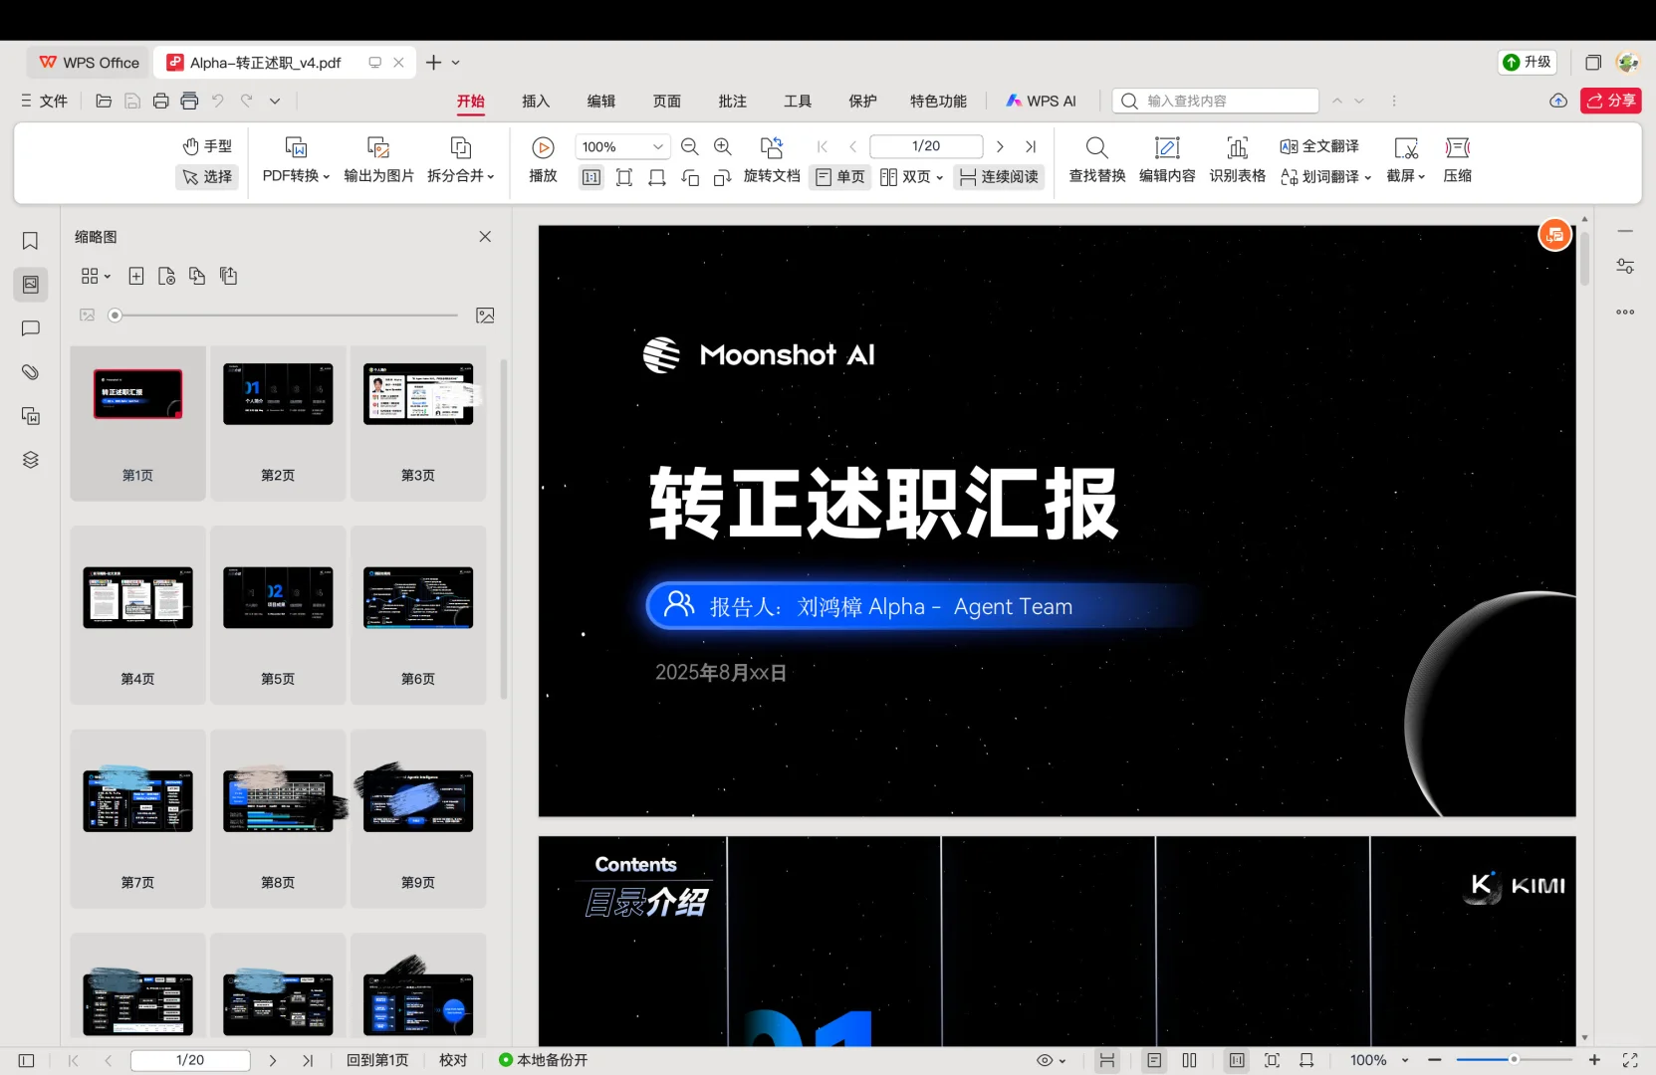Select the 第6页 thumbnail
The height and width of the screenshot is (1075, 1656).
(x=418, y=615)
